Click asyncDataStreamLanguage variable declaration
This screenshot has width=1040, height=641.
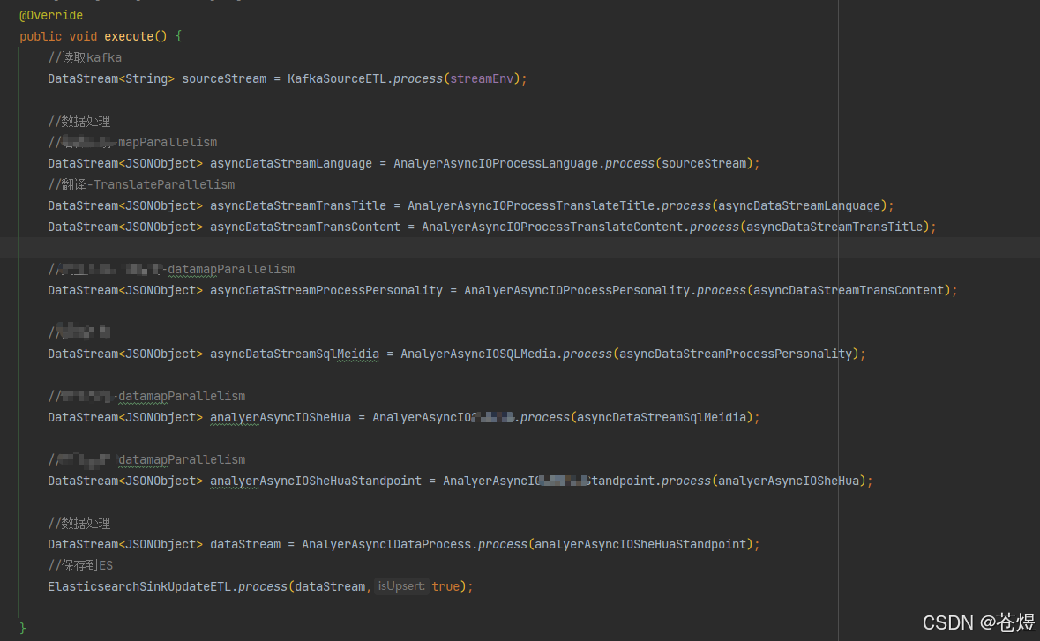point(291,164)
